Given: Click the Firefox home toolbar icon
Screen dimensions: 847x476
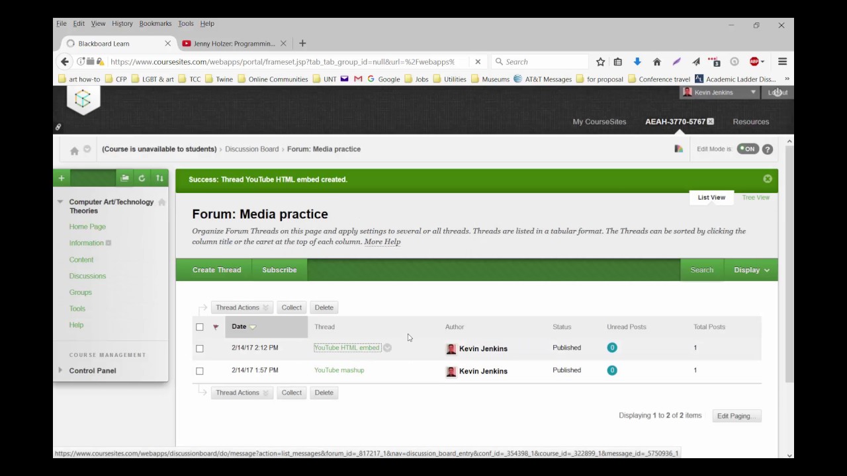Looking at the screenshot, I should pyautogui.click(x=657, y=61).
